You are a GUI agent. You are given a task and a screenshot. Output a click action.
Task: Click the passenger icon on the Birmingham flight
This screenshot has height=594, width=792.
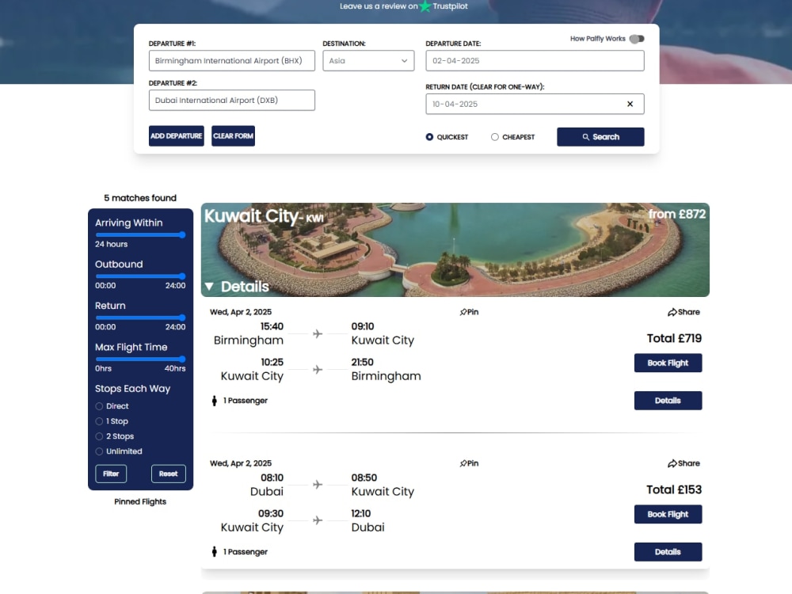214,401
